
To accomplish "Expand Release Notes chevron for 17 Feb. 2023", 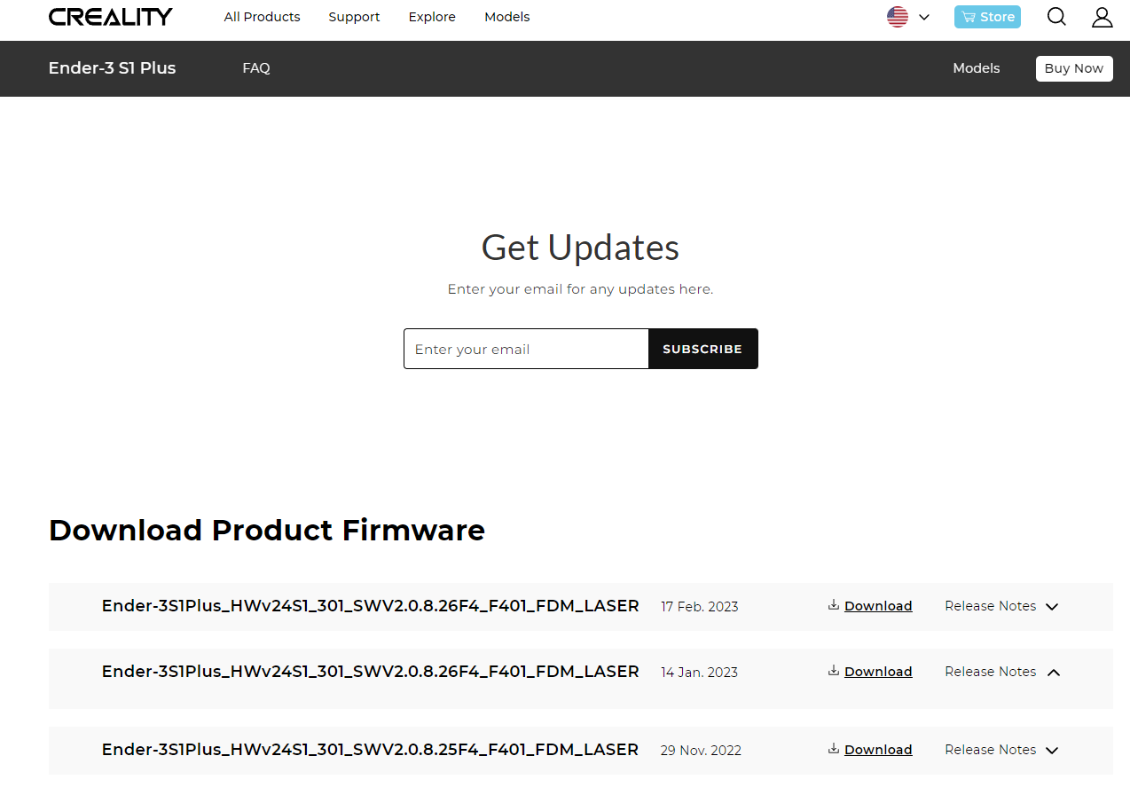I will point(1052,607).
